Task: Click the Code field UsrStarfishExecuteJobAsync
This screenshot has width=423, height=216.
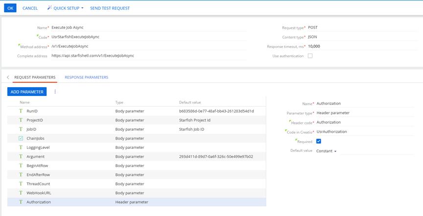Action: click(x=149, y=37)
